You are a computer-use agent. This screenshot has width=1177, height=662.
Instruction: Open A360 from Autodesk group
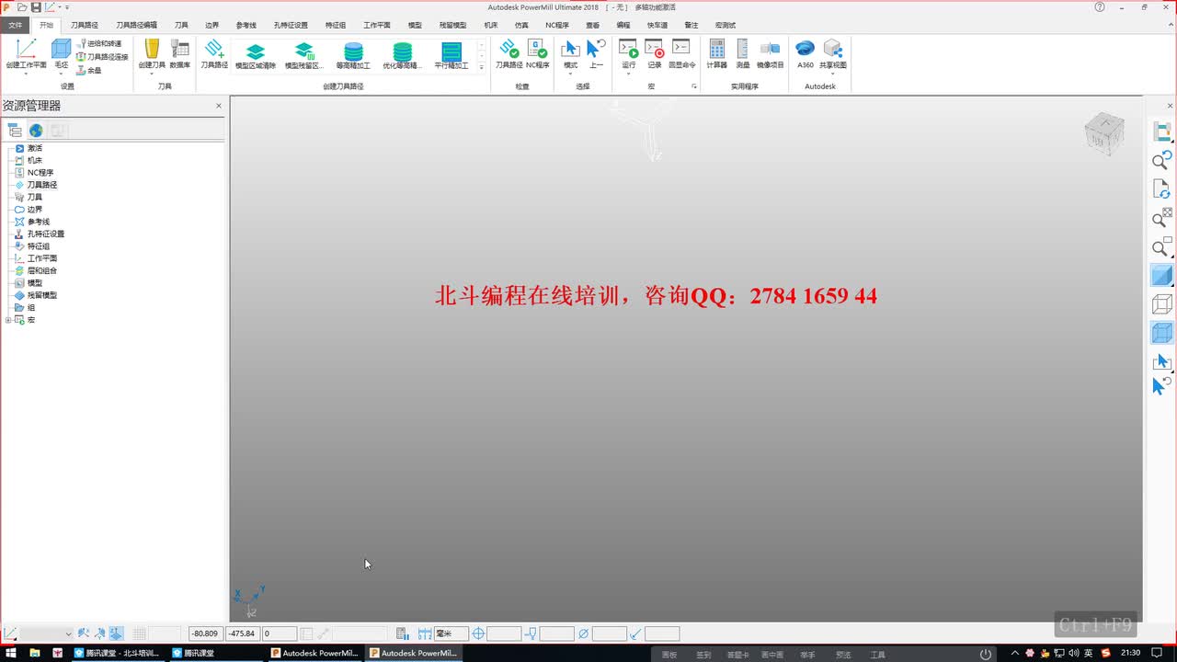[x=806, y=53]
